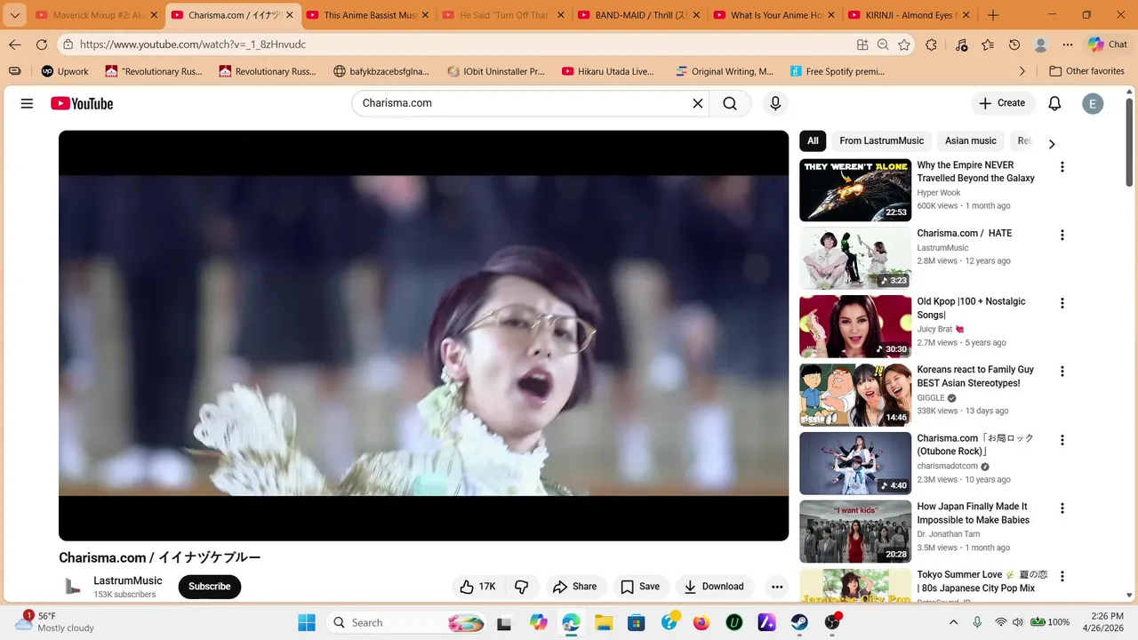This screenshot has height=640, width=1138.
Task: Open options for 'Old Kpop' video
Action: click(1062, 303)
